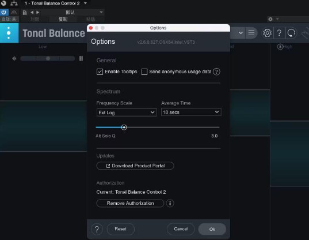309x240 pixels.
Task: Open plugin Options gear icon
Action: click(x=267, y=33)
